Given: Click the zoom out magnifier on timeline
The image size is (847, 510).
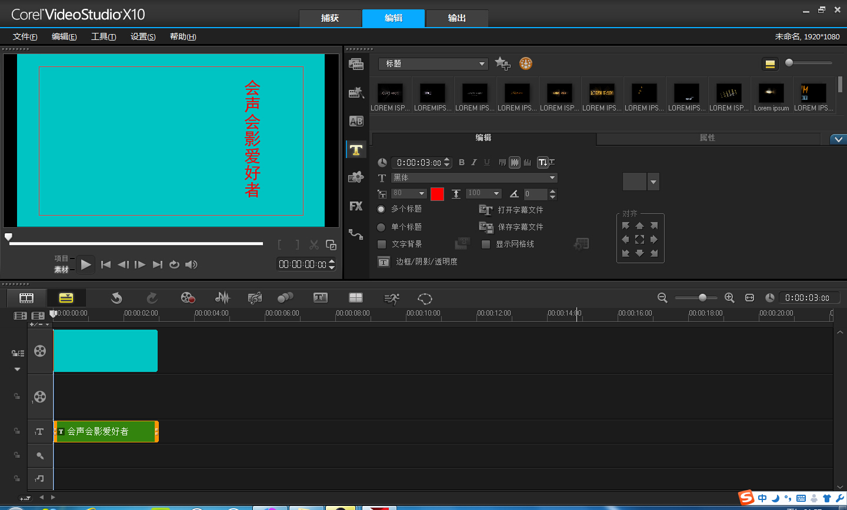Looking at the screenshot, I should [662, 298].
